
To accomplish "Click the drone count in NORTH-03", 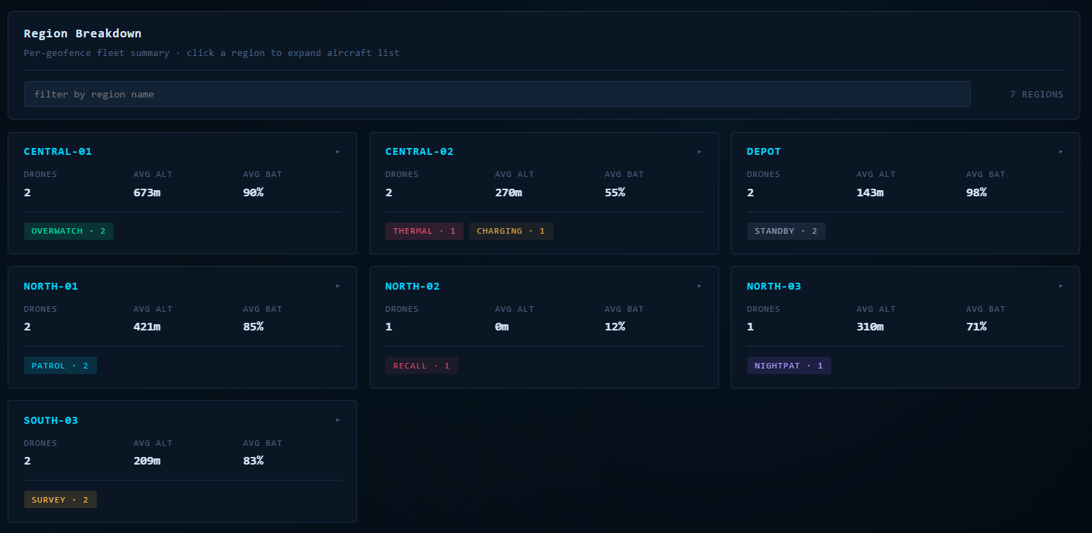I will (750, 326).
